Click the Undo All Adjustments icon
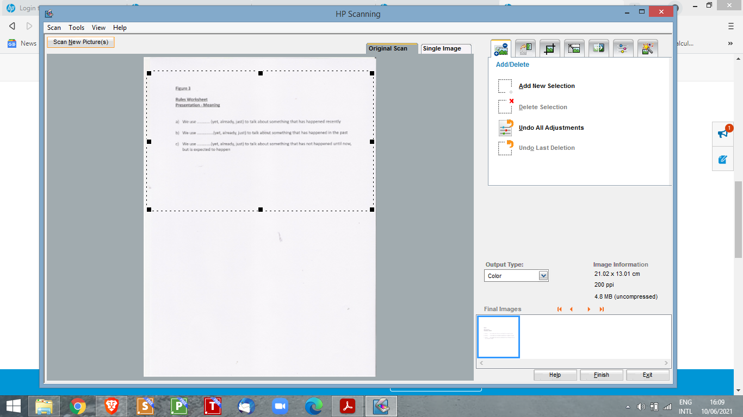This screenshot has width=743, height=417. point(505,128)
